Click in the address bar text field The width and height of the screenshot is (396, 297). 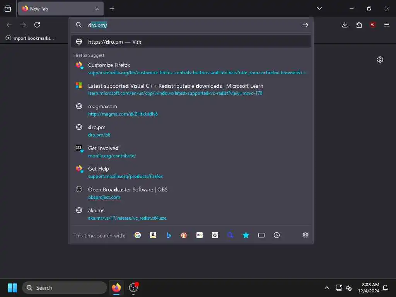[192, 25]
